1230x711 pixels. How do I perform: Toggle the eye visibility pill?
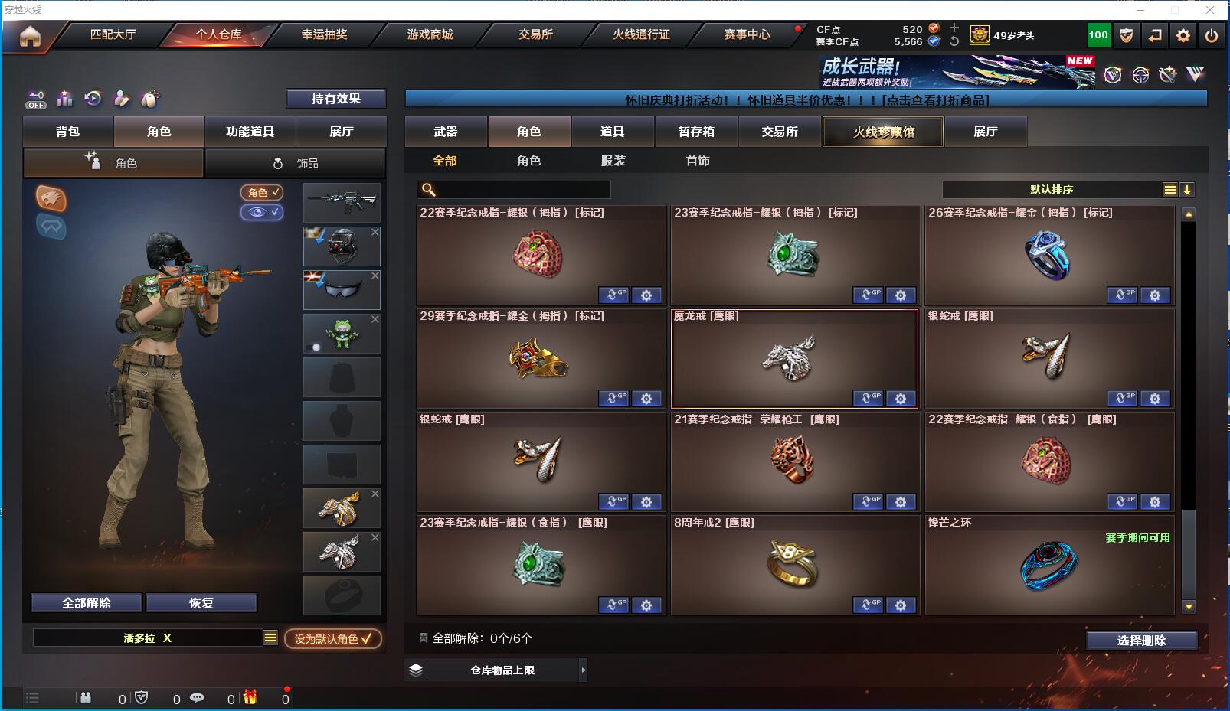click(x=262, y=212)
